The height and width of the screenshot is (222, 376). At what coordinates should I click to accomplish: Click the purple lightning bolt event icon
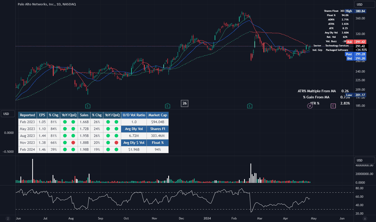click(x=310, y=106)
